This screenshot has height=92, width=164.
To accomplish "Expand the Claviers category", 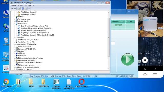I will tap(14, 38).
